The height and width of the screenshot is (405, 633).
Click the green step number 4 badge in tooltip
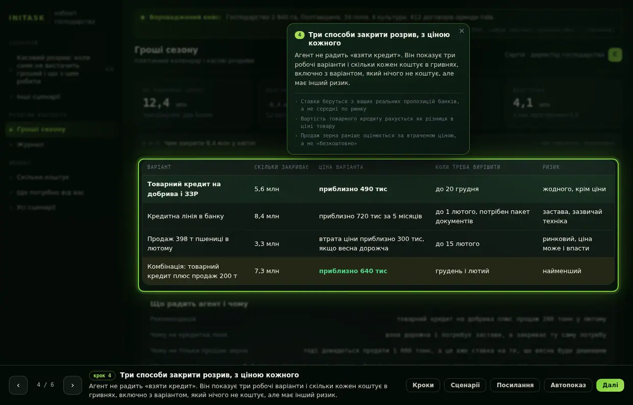click(300, 35)
